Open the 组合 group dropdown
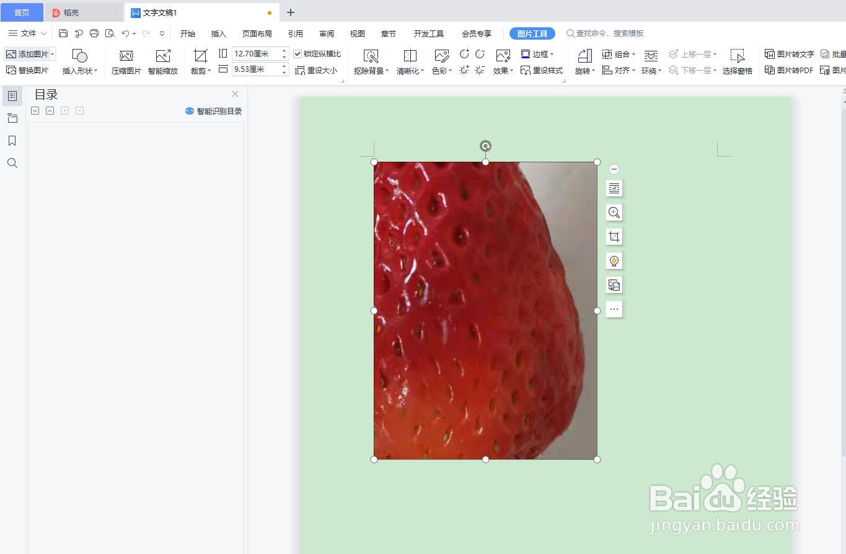The image size is (846, 554). click(619, 55)
